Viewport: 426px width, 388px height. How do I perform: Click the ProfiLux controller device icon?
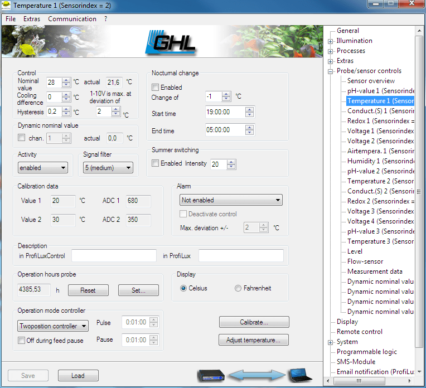(211, 375)
